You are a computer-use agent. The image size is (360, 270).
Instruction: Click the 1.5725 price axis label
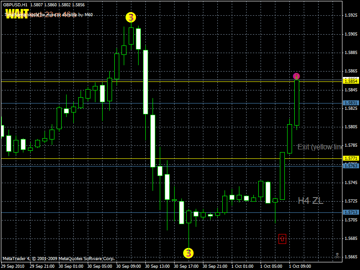[351, 201]
